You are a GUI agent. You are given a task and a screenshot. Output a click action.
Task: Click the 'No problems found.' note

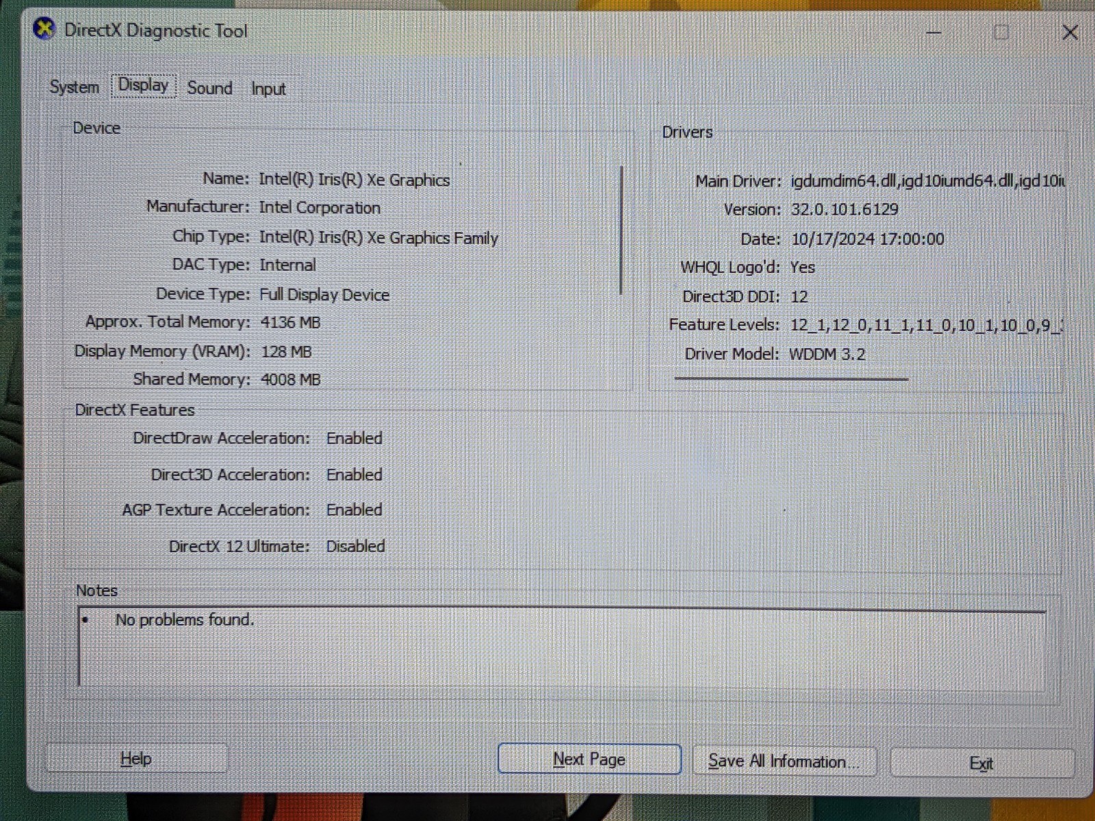point(184,620)
